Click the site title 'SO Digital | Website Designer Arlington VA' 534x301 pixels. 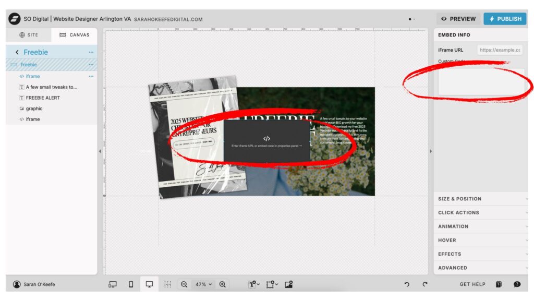click(77, 19)
